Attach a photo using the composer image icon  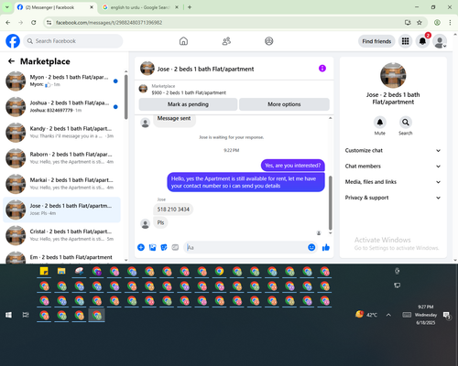click(x=152, y=247)
